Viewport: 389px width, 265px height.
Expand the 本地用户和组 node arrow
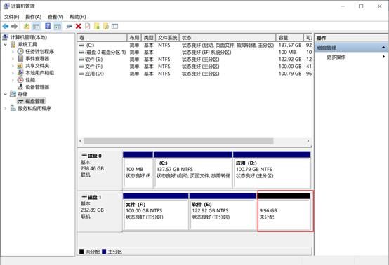pyautogui.click(x=13, y=73)
